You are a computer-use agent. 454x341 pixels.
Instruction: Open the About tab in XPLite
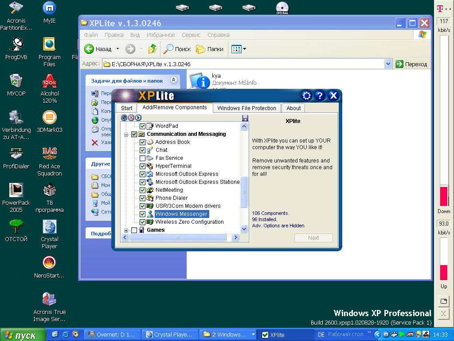pos(294,108)
